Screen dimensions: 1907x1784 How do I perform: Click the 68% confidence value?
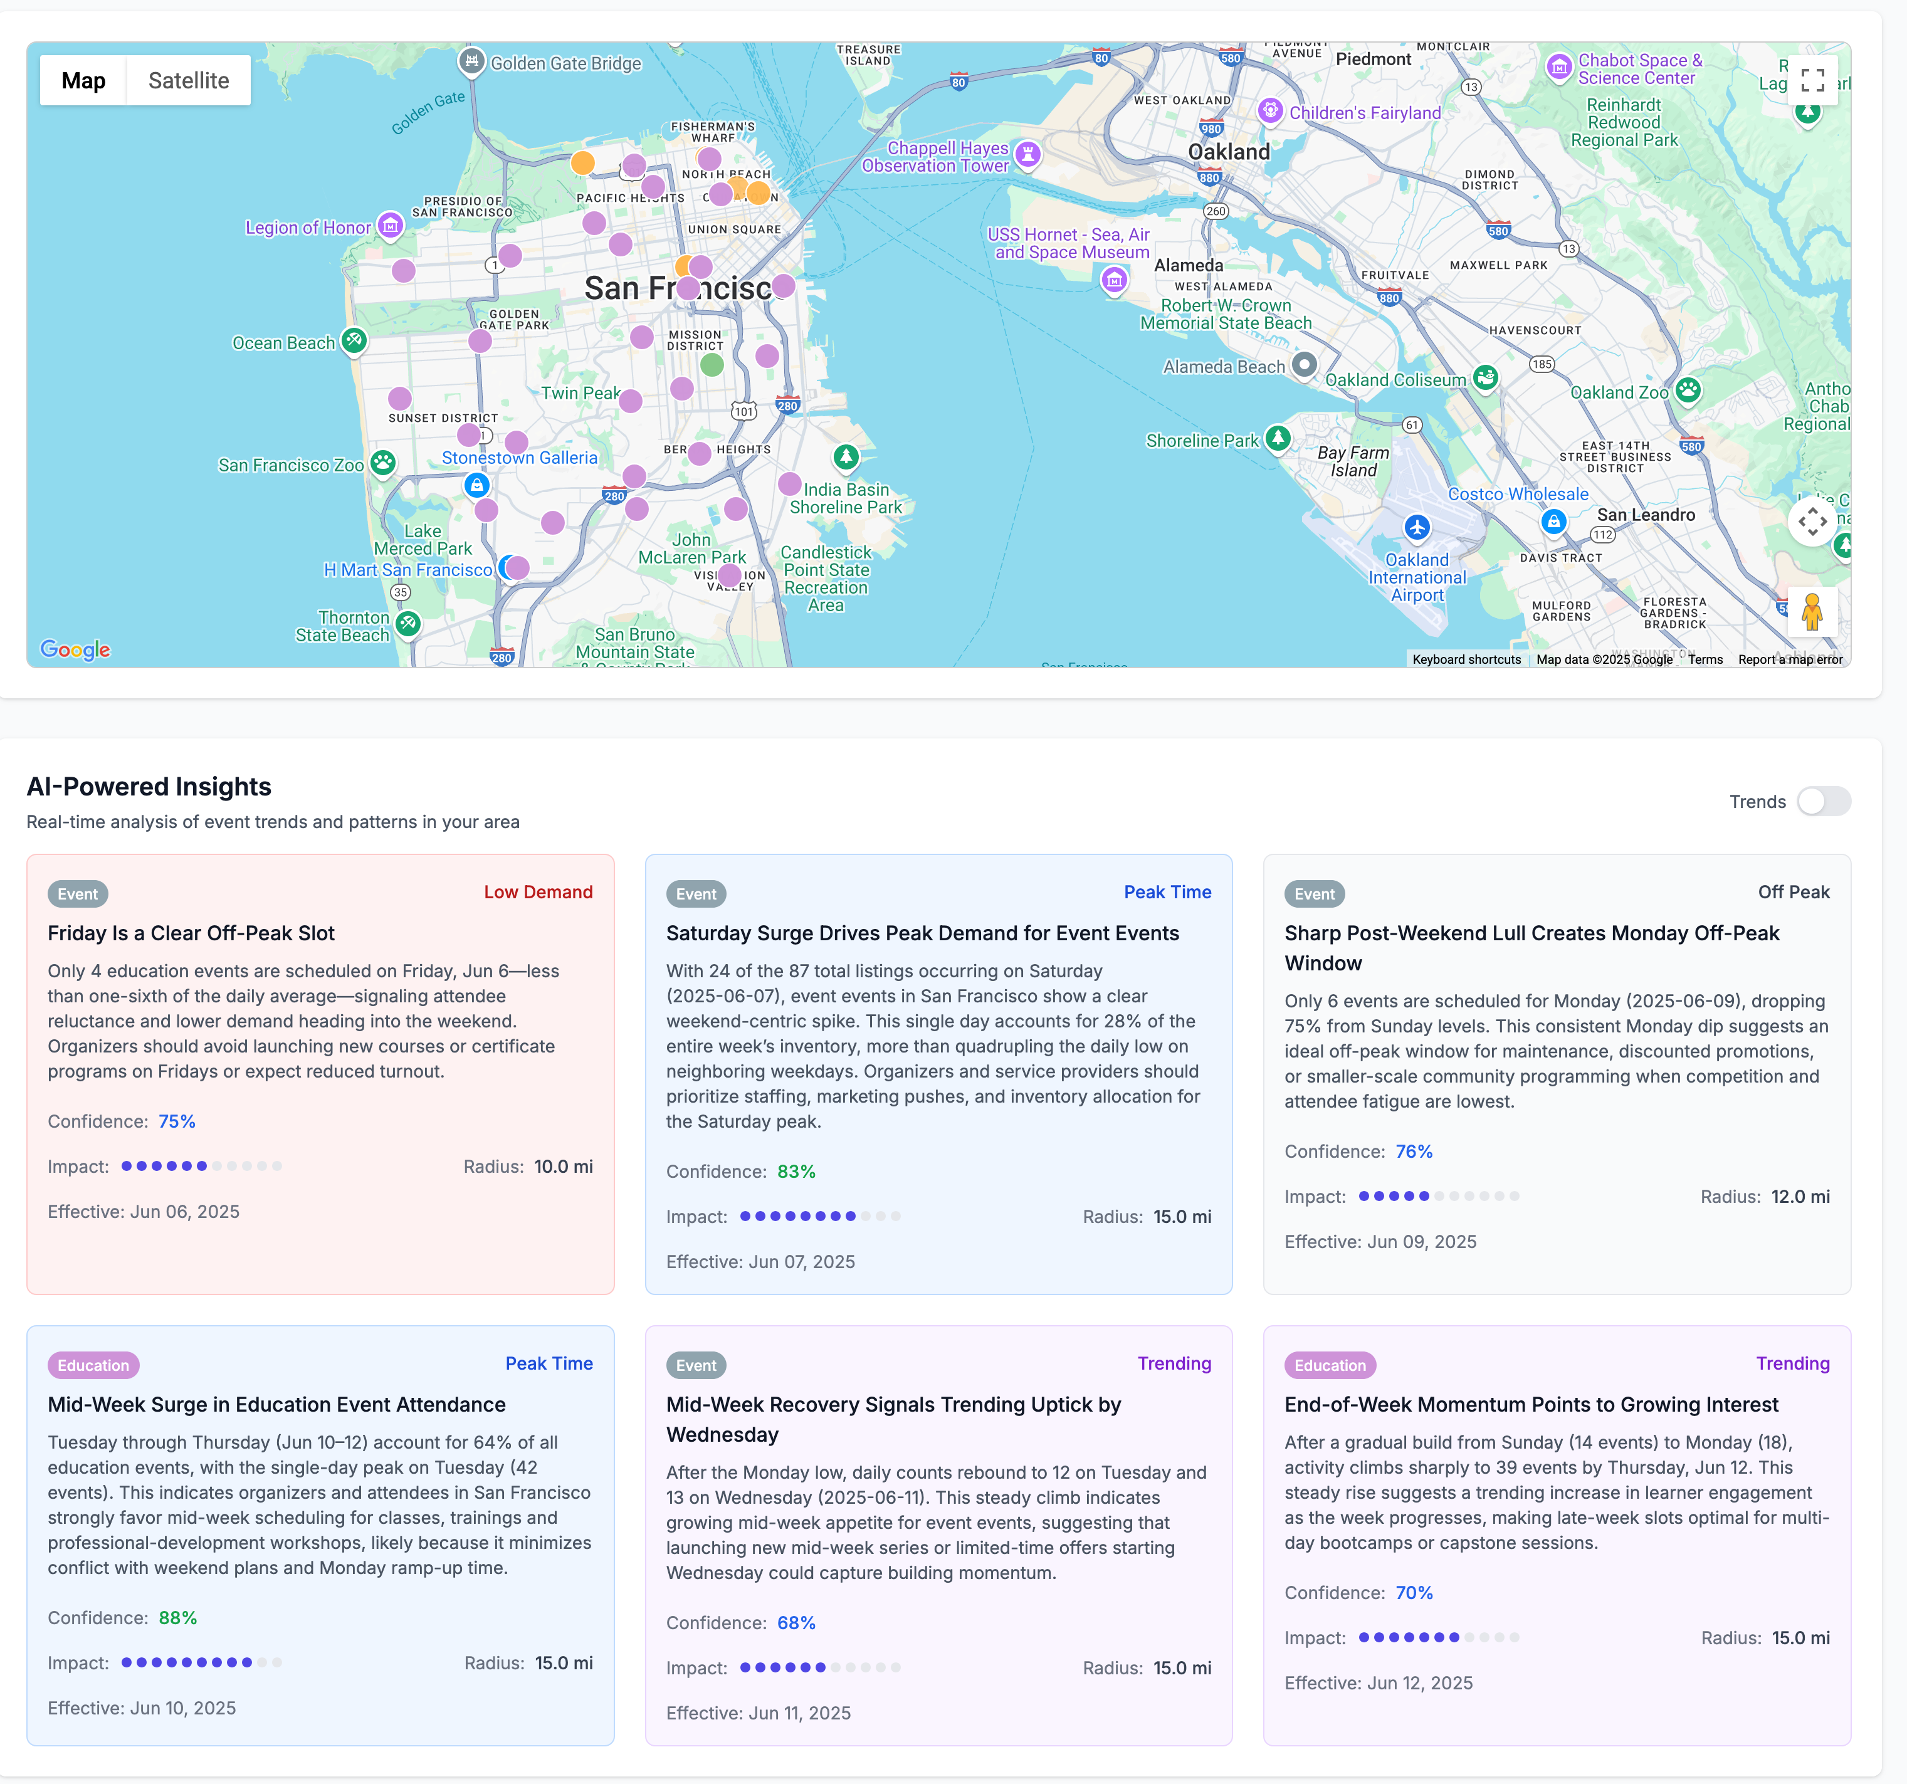click(796, 1623)
